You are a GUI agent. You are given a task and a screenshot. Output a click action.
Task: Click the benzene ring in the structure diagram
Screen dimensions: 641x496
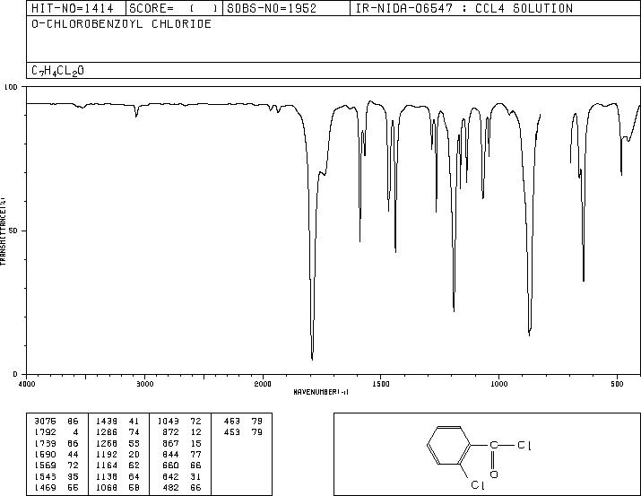pyautogui.click(x=449, y=445)
